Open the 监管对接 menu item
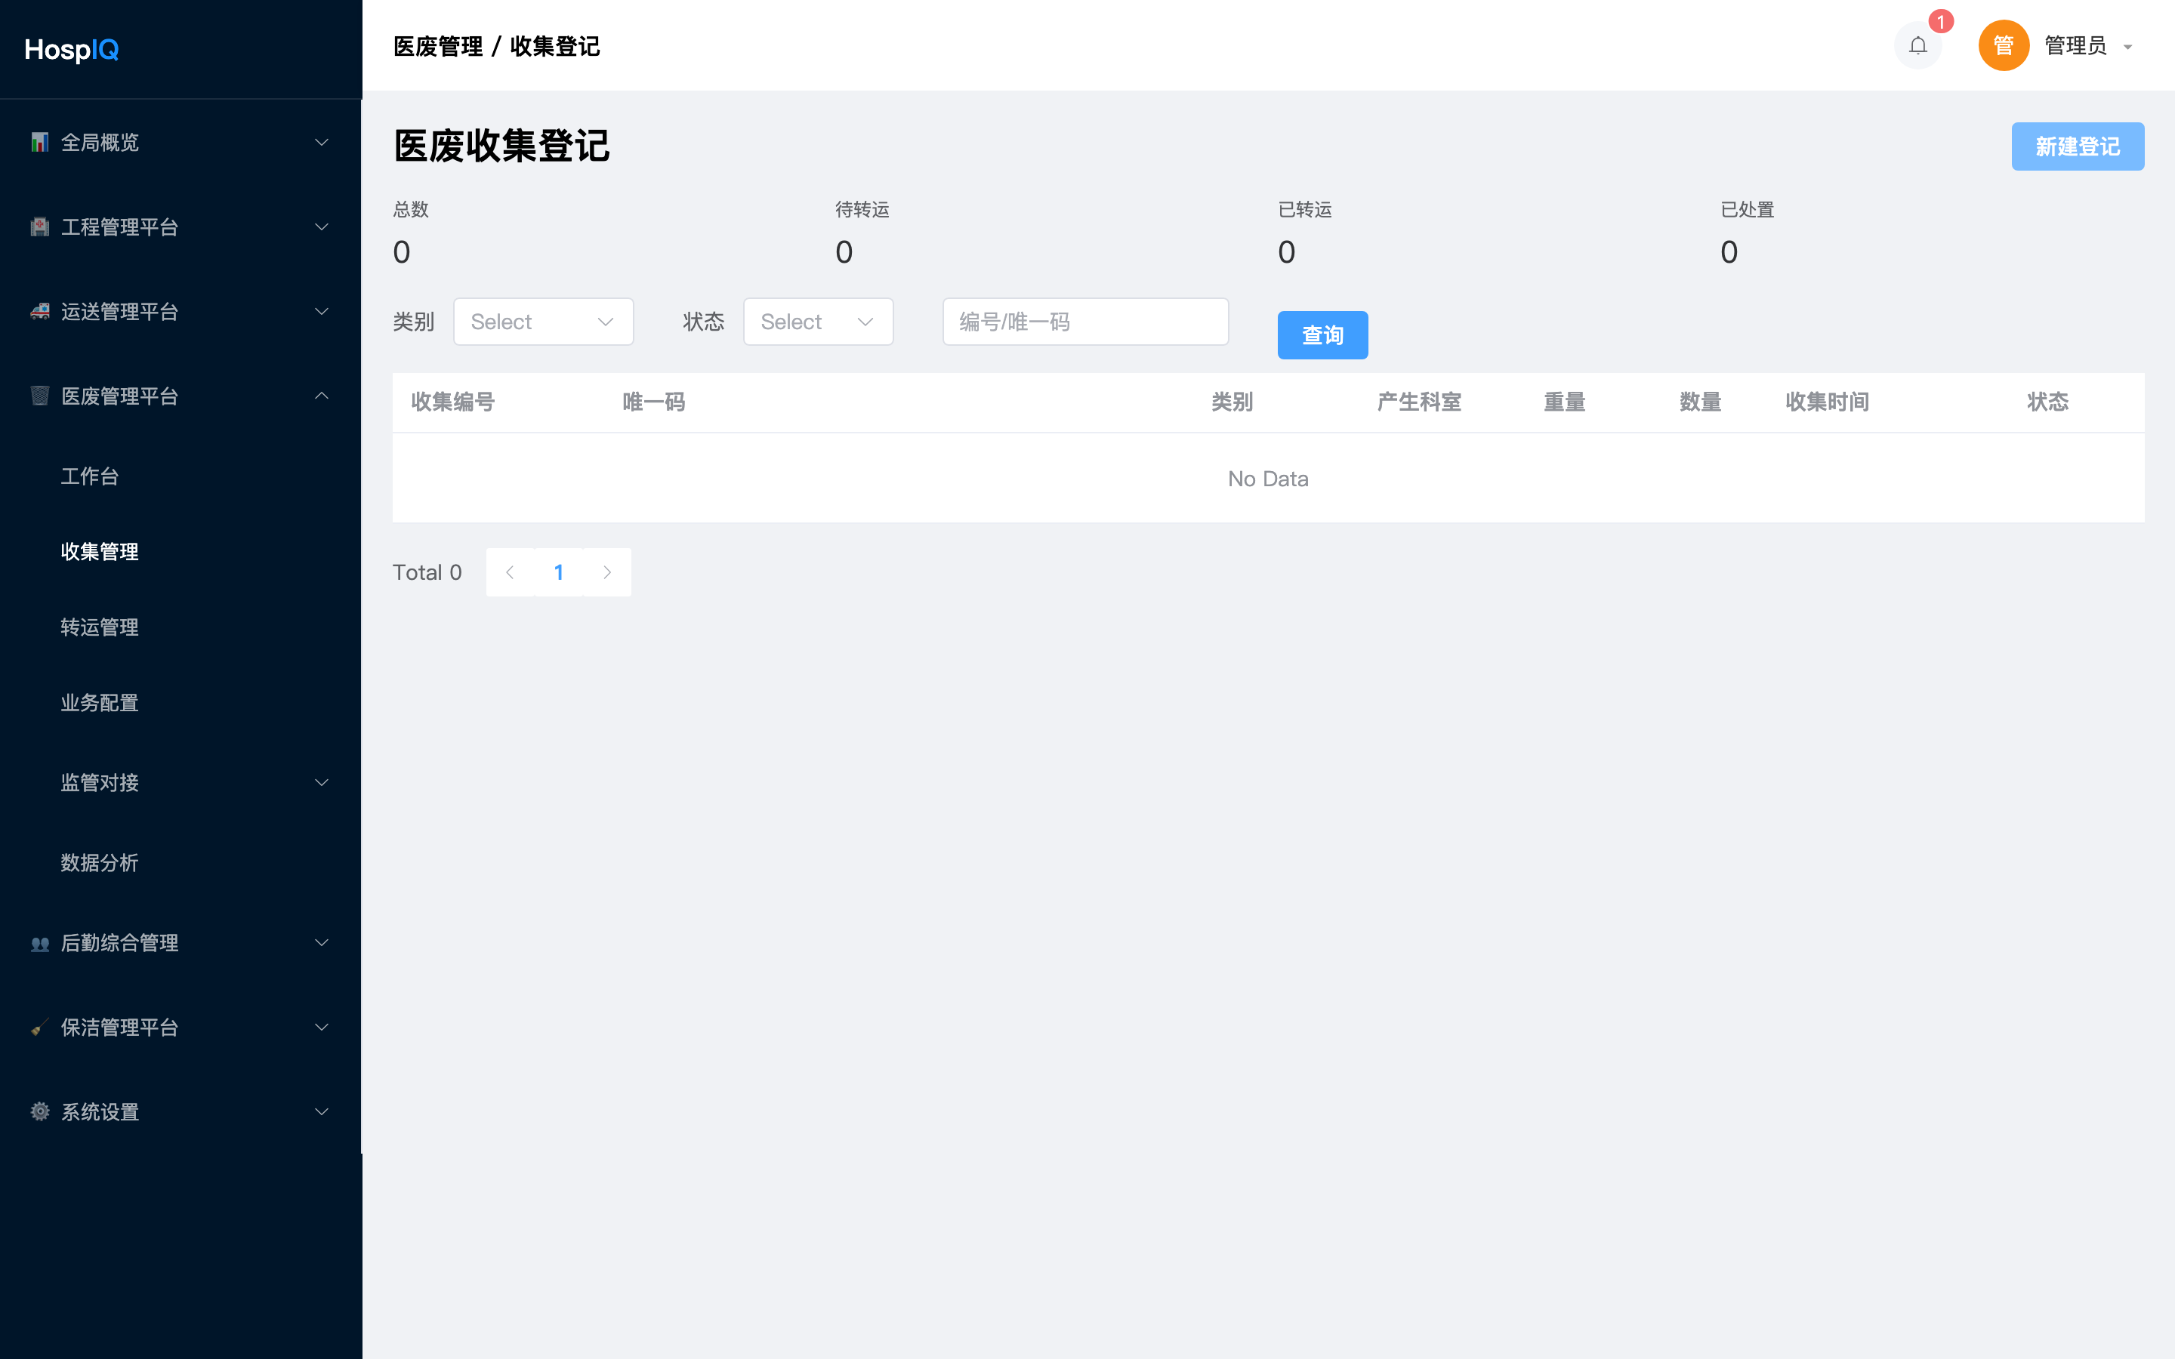 [100, 783]
